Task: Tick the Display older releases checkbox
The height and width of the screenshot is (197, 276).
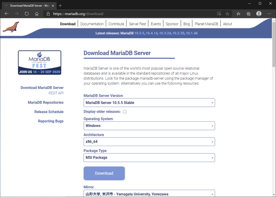Action: coord(125,112)
